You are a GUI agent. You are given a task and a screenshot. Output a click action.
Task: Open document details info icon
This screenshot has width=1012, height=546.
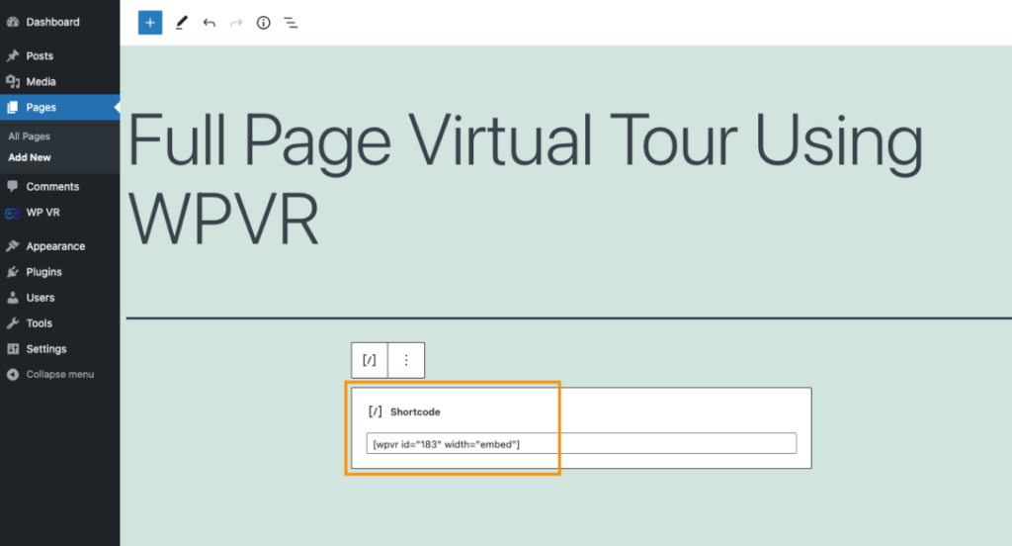pos(263,23)
